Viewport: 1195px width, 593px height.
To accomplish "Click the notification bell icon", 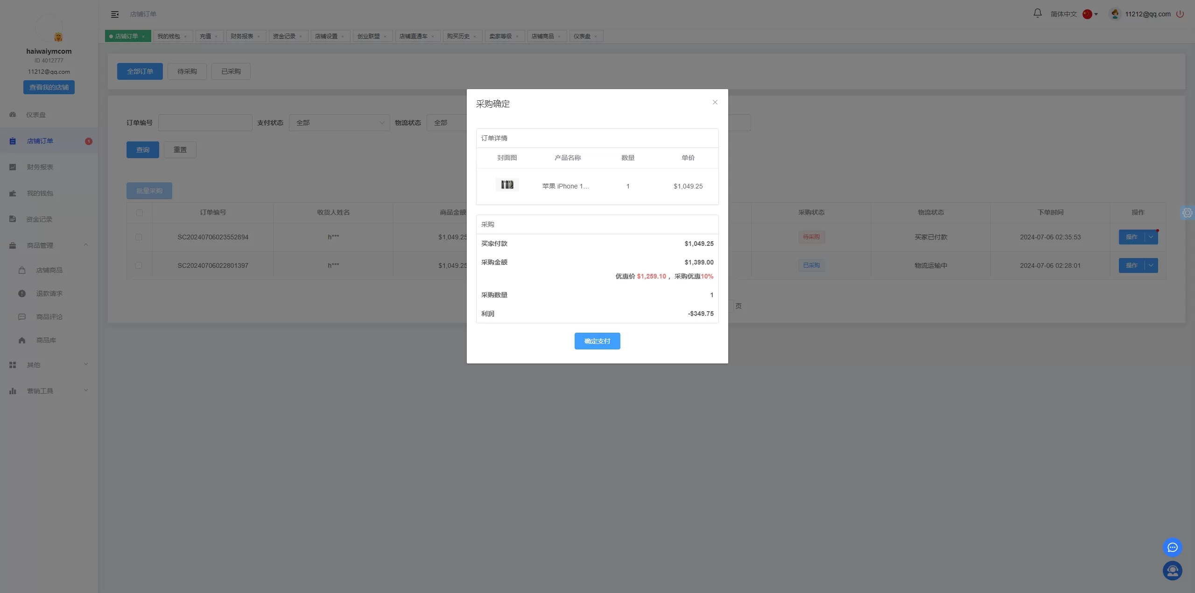I will click(1037, 14).
